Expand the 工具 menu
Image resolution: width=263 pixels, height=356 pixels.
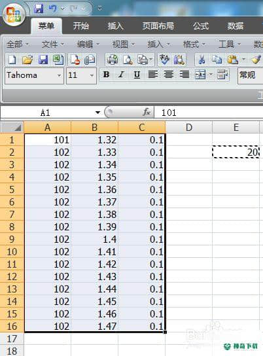[x=229, y=44]
